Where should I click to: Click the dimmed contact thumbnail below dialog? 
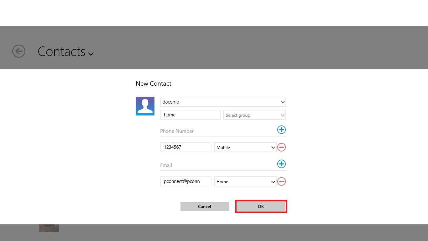(x=49, y=228)
